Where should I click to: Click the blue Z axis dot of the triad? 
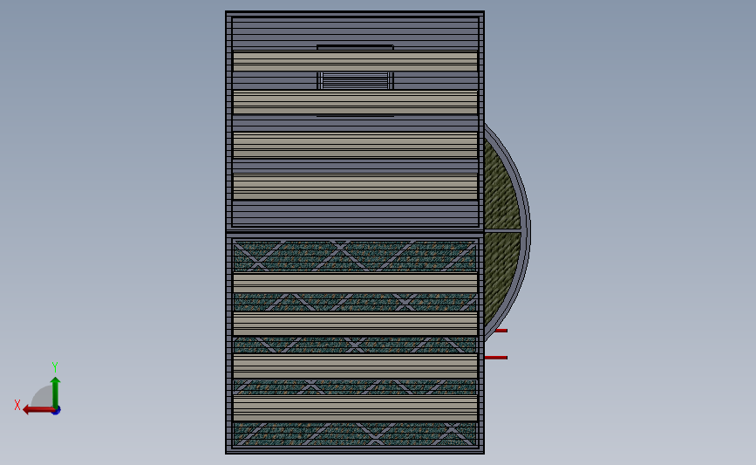point(57,411)
